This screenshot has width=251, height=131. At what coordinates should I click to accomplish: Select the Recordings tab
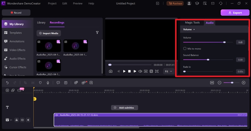[57, 23]
